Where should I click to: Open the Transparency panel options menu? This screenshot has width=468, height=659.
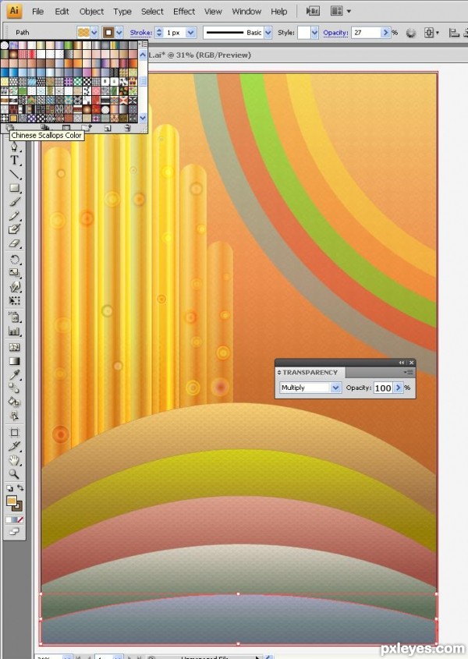pos(408,372)
